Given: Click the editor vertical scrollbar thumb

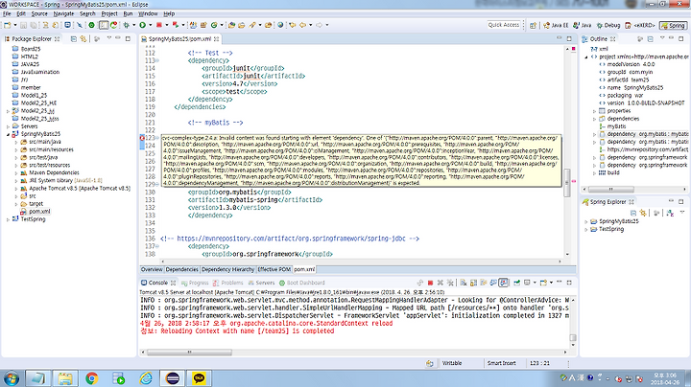Looking at the screenshot, I should (x=567, y=183).
